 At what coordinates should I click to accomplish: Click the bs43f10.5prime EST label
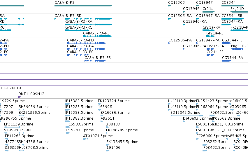point(182,107)
